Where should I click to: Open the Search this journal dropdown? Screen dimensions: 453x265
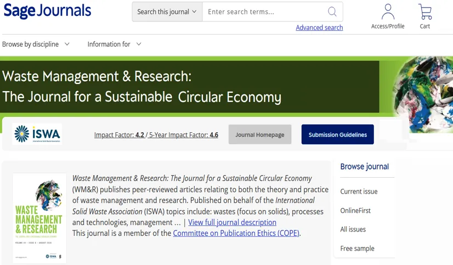point(167,12)
